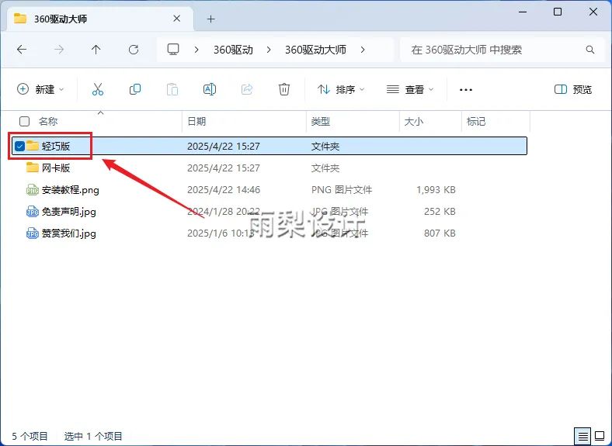
Task: Click the search magnifier icon
Action: pyautogui.click(x=590, y=50)
